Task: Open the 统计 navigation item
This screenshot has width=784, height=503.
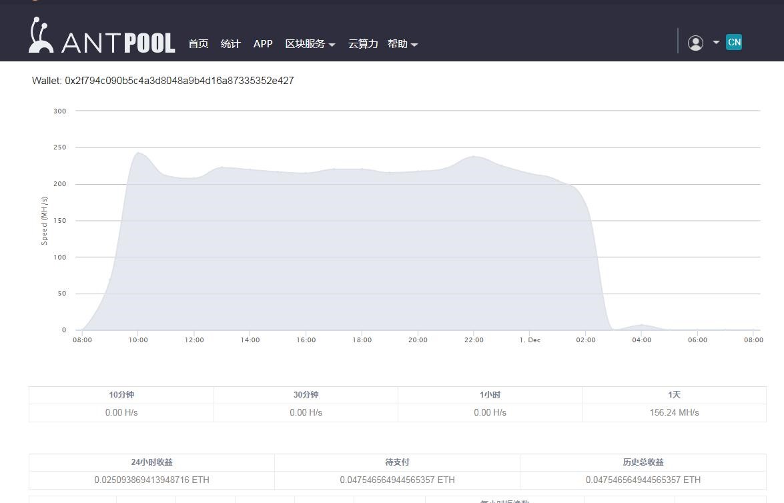Action: [230, 44]
